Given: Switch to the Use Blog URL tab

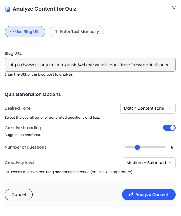Looking at the screenshot, I should 25,32.
